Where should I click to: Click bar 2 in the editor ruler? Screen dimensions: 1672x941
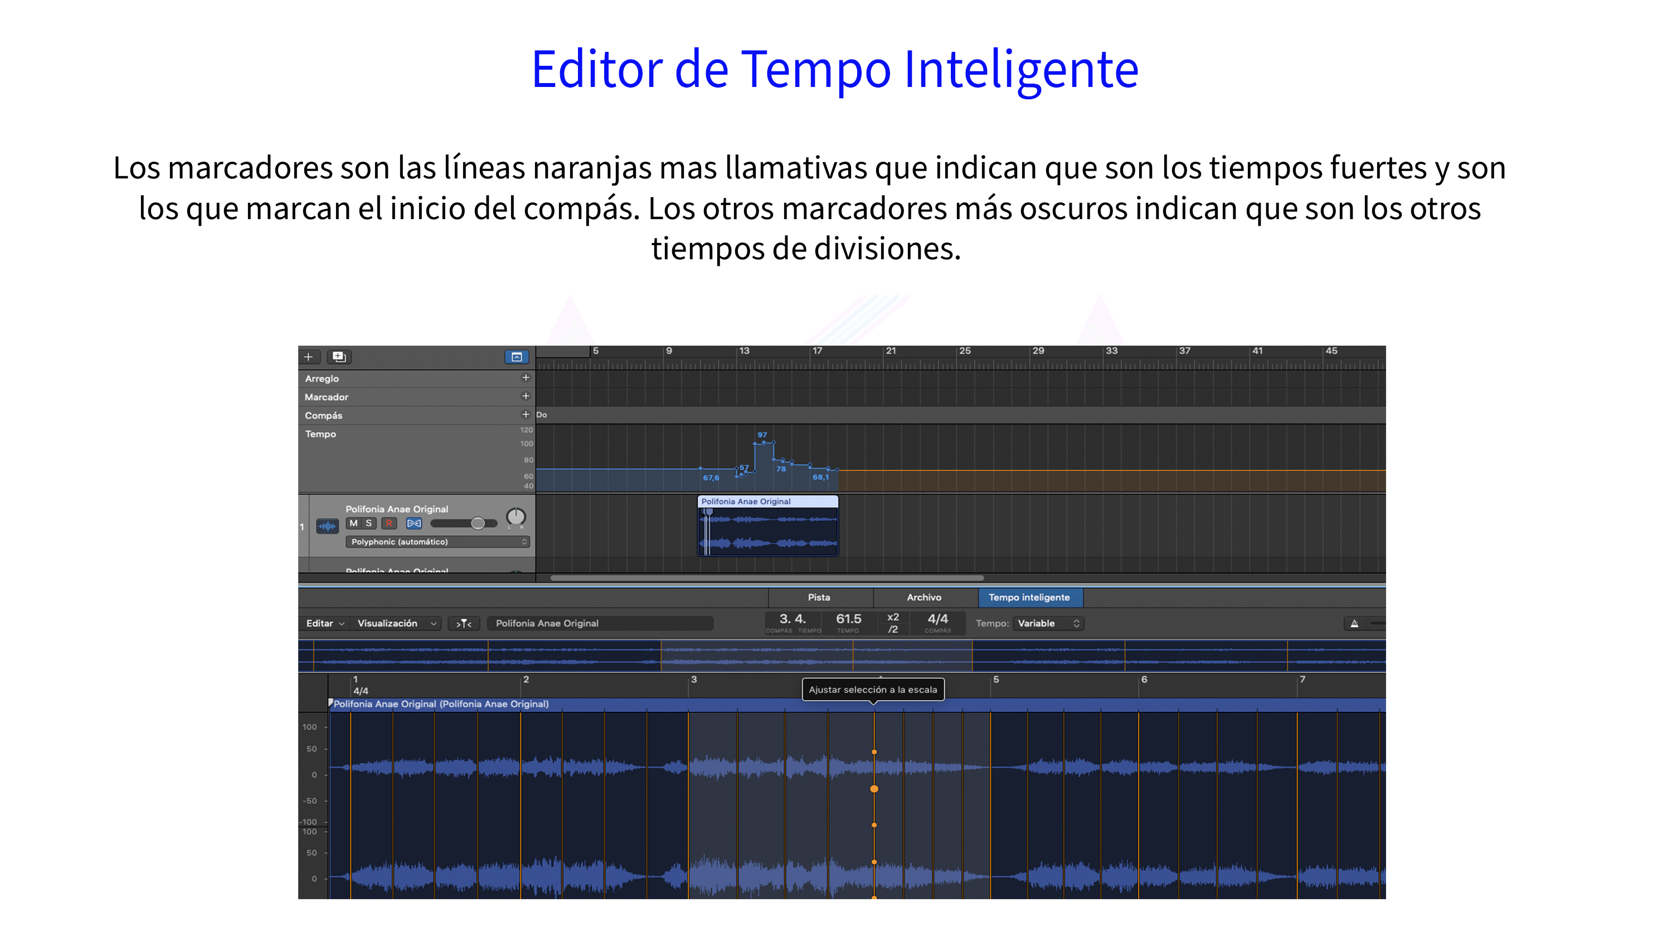coord(526,680)
